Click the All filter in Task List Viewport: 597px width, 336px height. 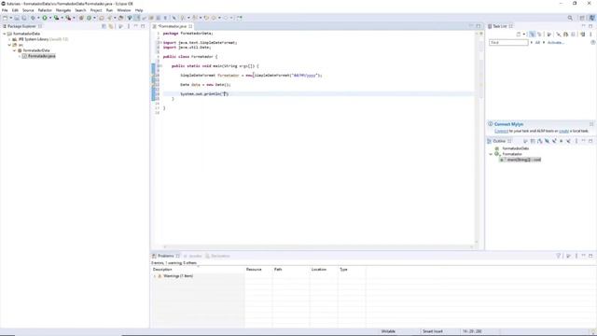coord(537,43)
